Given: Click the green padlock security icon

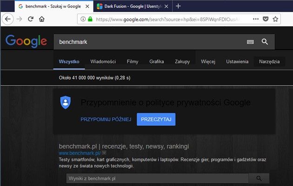Looking at the screenshot, I should [x=90, y=19].
